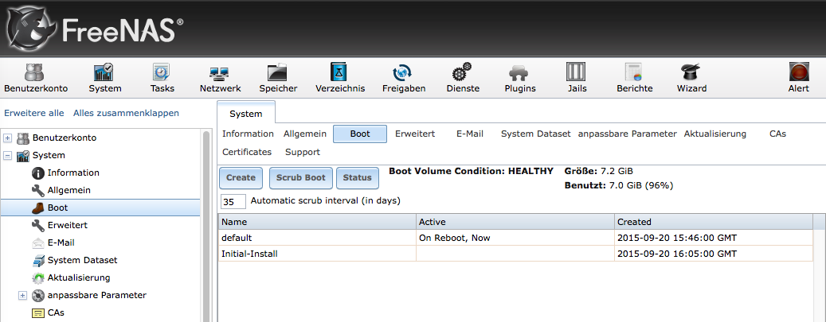The width and height of the screenshot is (826, 322).
Task: Click the CAs certificate icon in the tree
Action: coord(38,312)
